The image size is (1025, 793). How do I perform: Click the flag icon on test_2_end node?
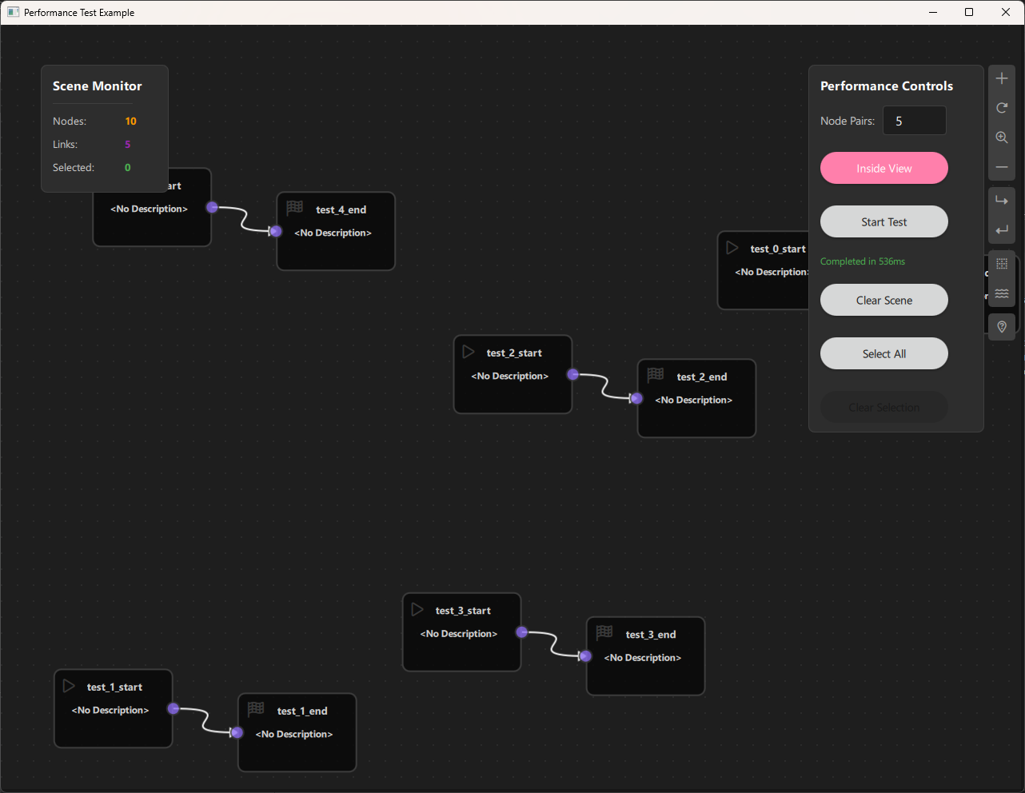(656, 375)
